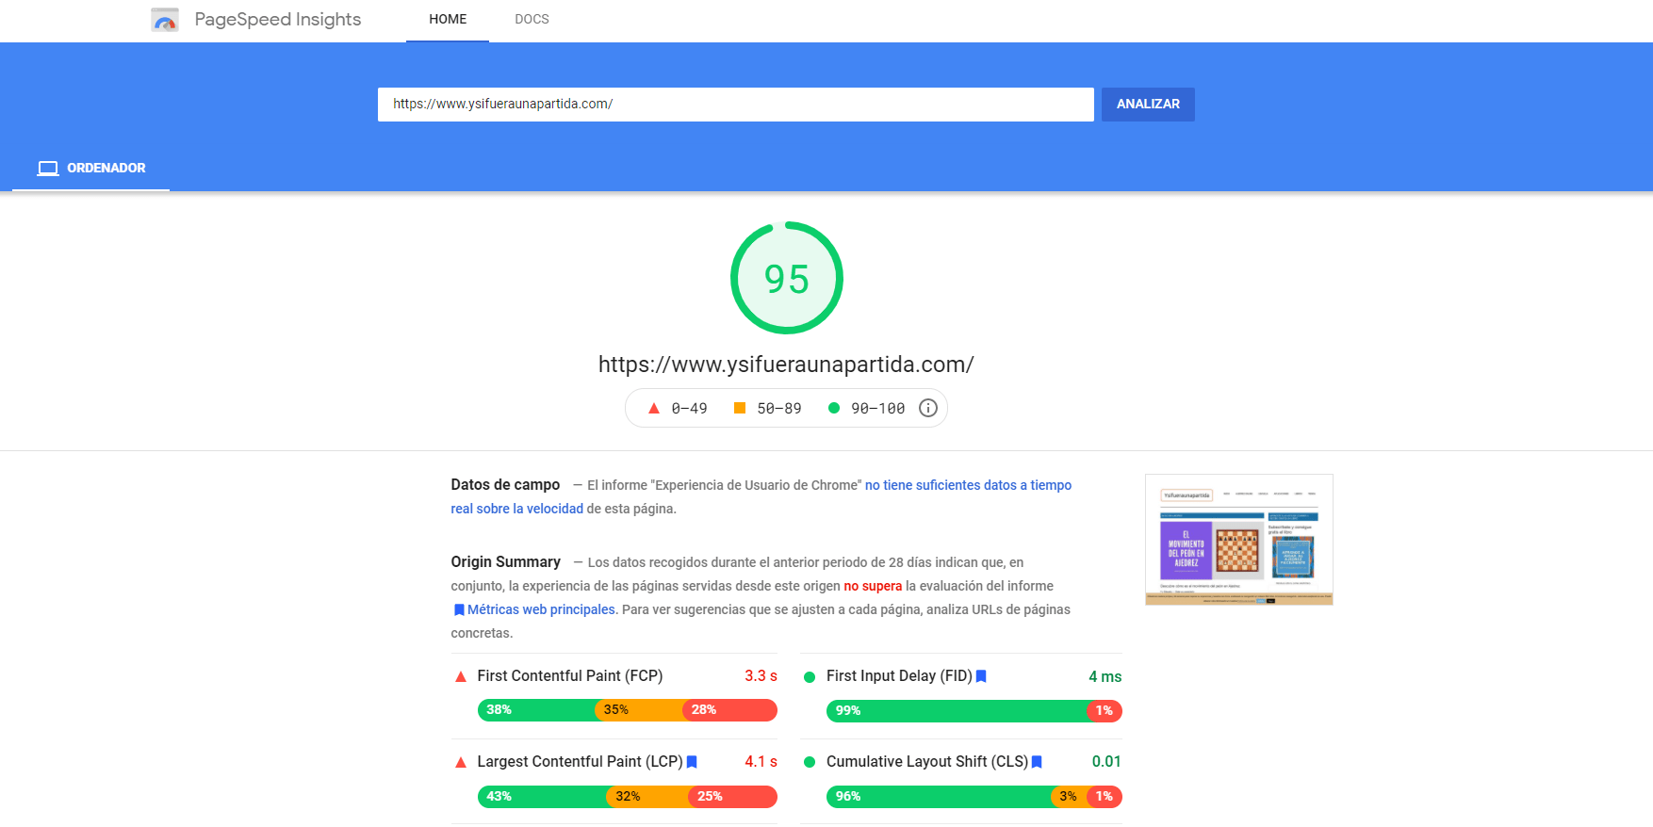The height and width of the screenshot is (827, 1653).
Task: Click the 'First Contentful Paint (FCP)' label
Action: tap(570, 676)
